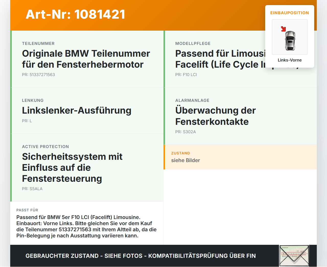Click the MODELLPFLEGE label

(x=193, y=43)
